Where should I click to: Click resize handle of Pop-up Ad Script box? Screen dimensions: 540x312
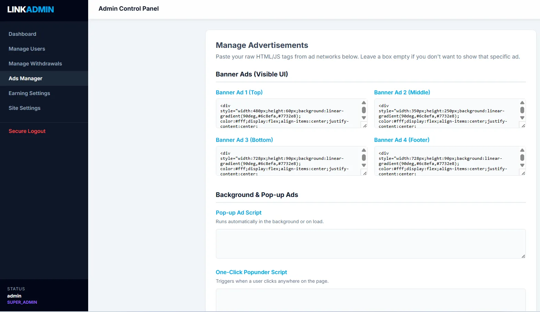[523, 256]
